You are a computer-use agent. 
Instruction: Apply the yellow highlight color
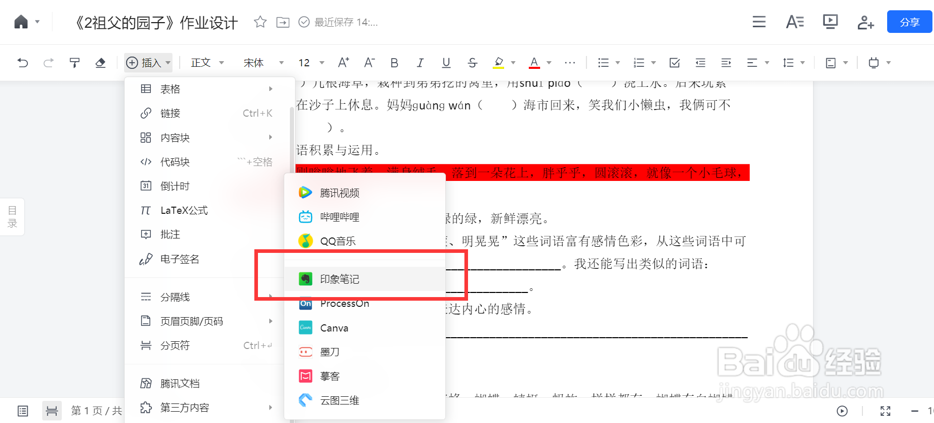pos(498,63)
